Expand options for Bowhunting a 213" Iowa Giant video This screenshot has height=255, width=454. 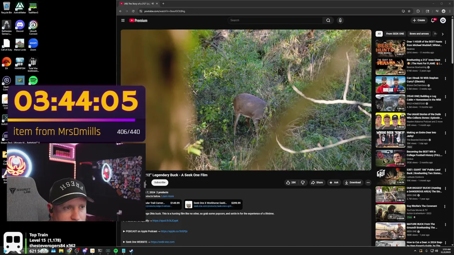[x=445, y=60]
